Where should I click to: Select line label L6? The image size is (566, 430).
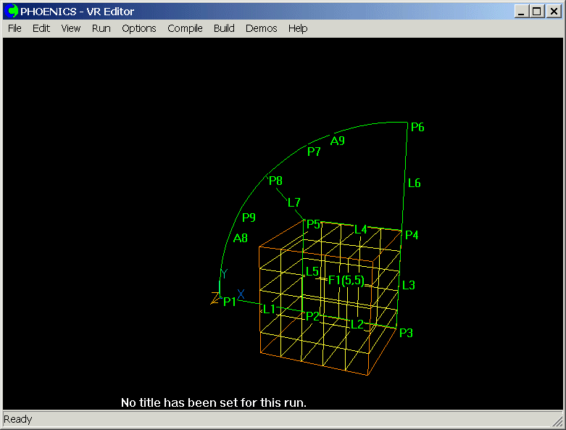(414, 183)
